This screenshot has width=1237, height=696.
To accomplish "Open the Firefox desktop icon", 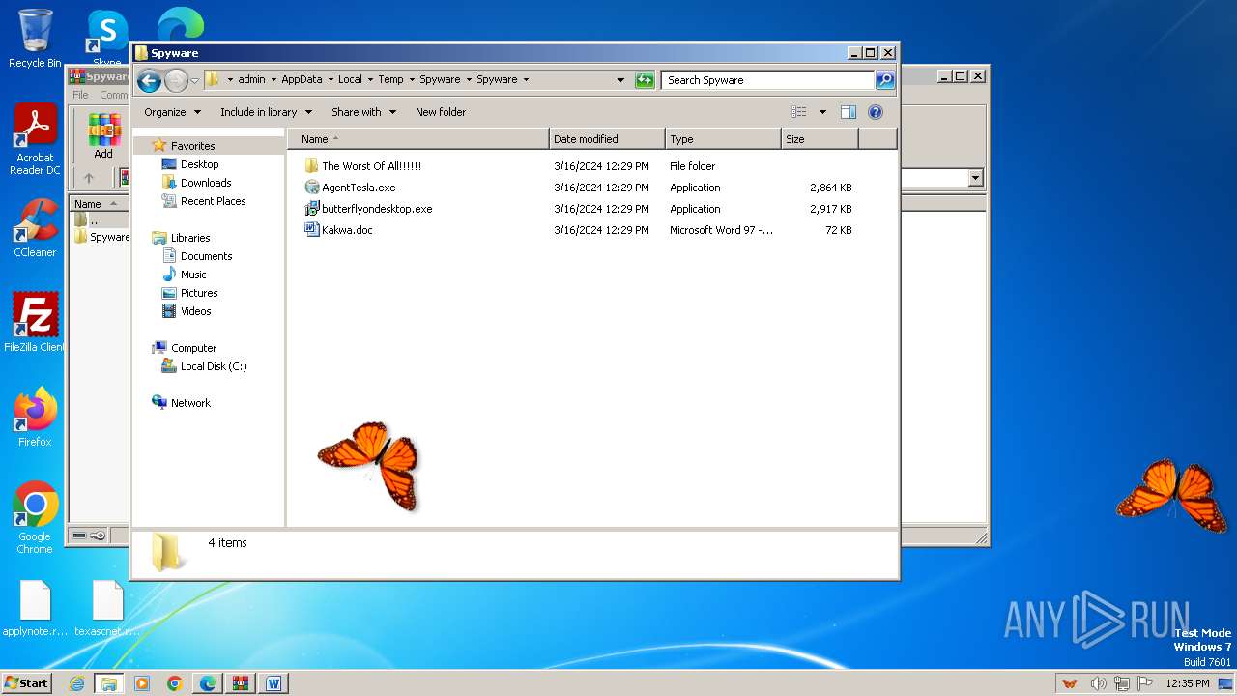I will [x=35, y=418].
